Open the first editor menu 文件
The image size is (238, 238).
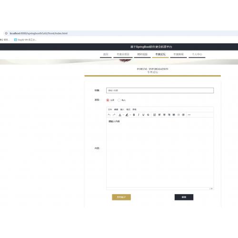coord(110,109)
